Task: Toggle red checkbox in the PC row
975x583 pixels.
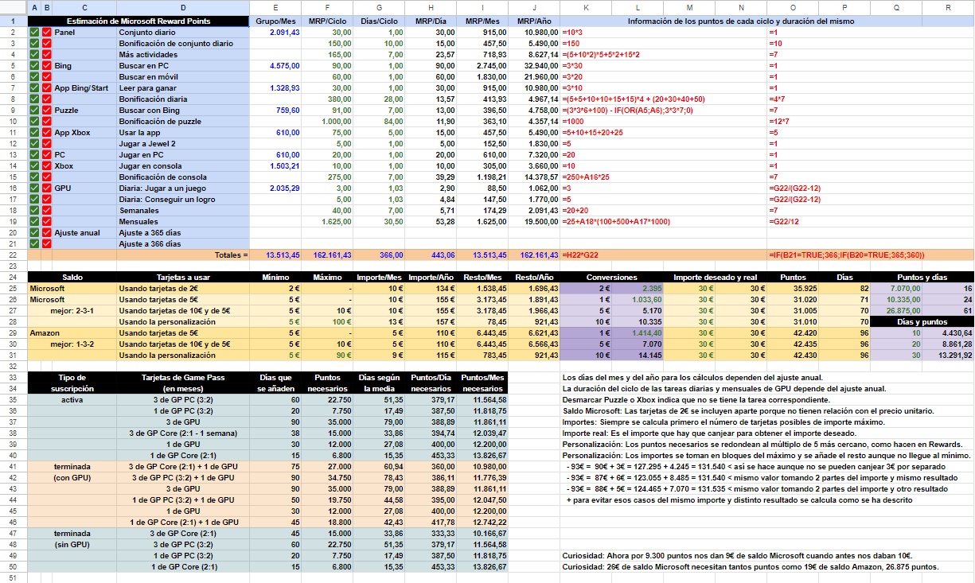Action: pos(47,154)
